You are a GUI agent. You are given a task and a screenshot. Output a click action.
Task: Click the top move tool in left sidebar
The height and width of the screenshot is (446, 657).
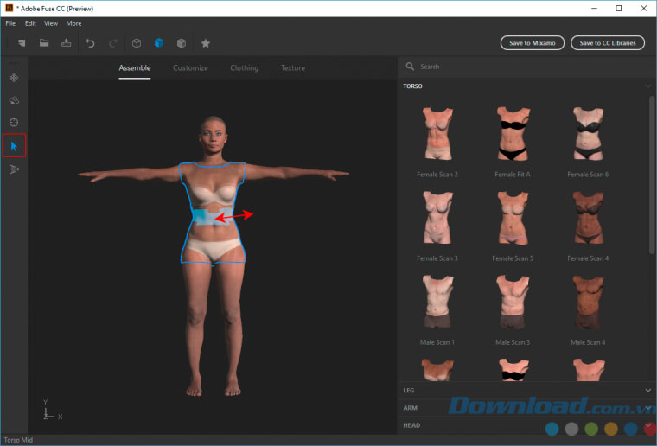pyautogui.click(x=14, y=78)
